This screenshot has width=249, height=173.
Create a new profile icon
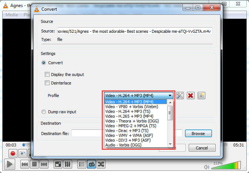(201, 96)
